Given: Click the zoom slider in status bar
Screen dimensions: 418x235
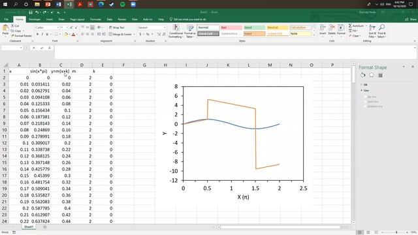Looking at the screenshot, I should [x=396, y=232].
